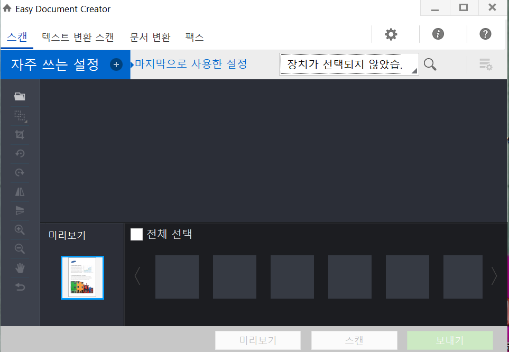Open the scan options list-gear icon
This screenshot has width=509, height=352.
486,64
